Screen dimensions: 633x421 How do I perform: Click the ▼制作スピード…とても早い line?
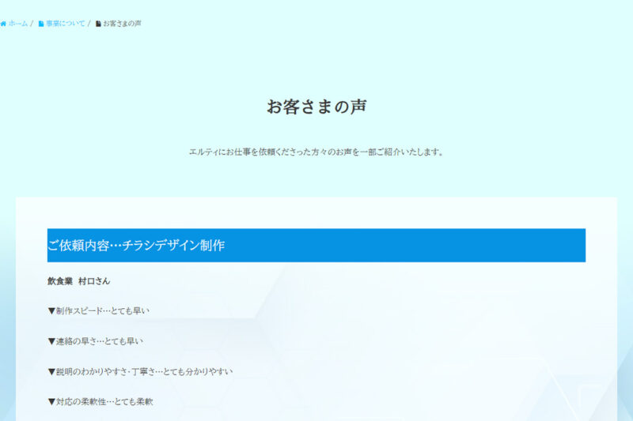coord(98,310)
